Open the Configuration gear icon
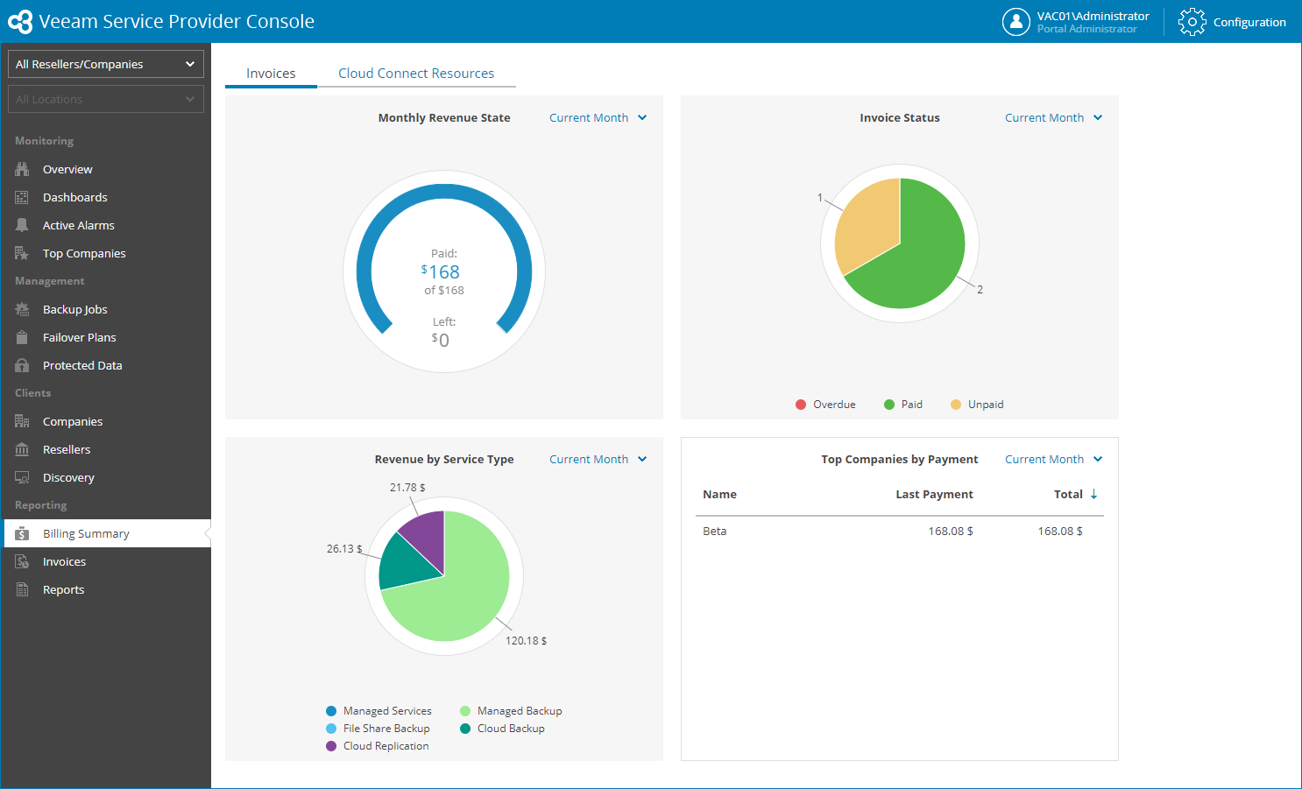The width and height of the screenshot is (1302, 789). (x=1192, y=22)
